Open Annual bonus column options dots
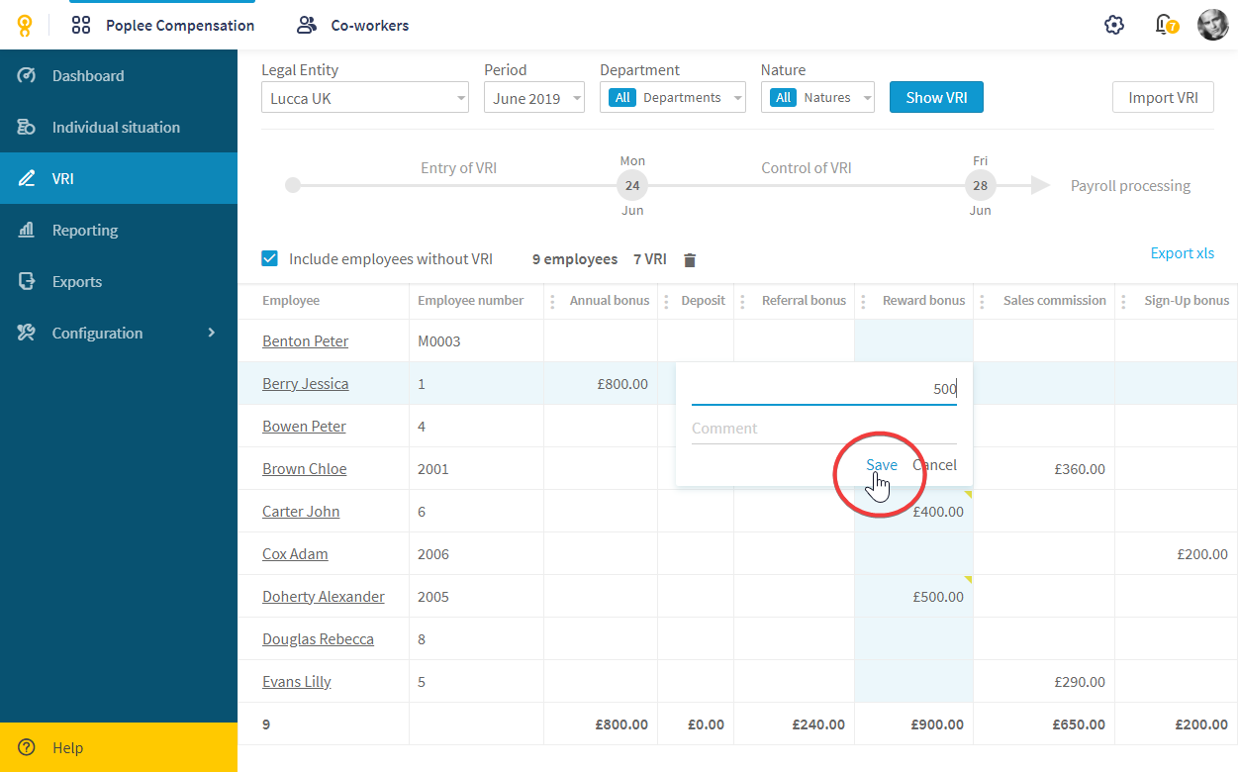 (552, 301)
